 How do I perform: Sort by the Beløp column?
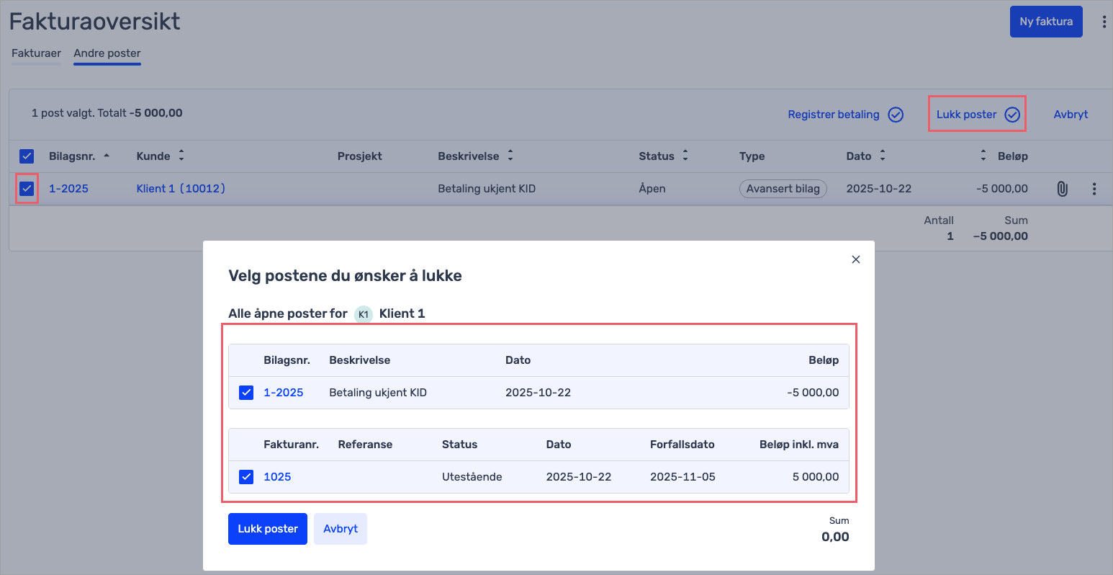[983, 156]
